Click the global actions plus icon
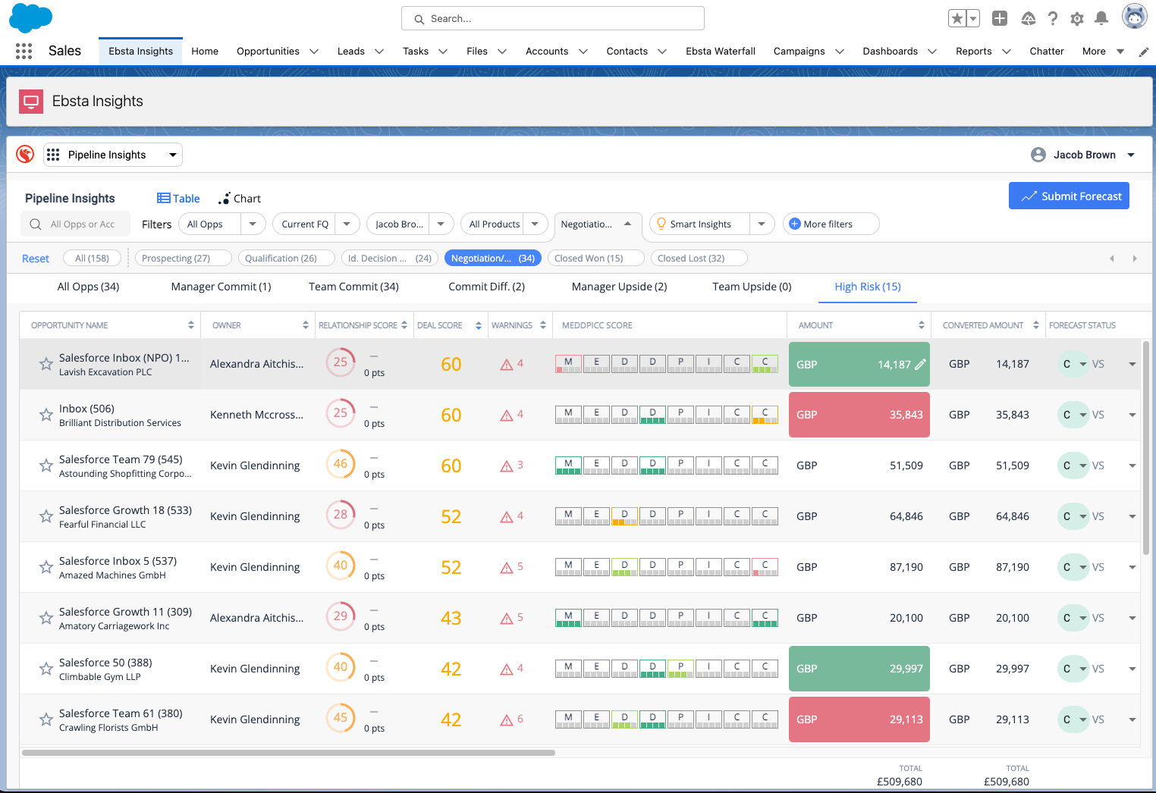Image resolution: width=1156 pixels, height=793 pixels. [1000, 18]
